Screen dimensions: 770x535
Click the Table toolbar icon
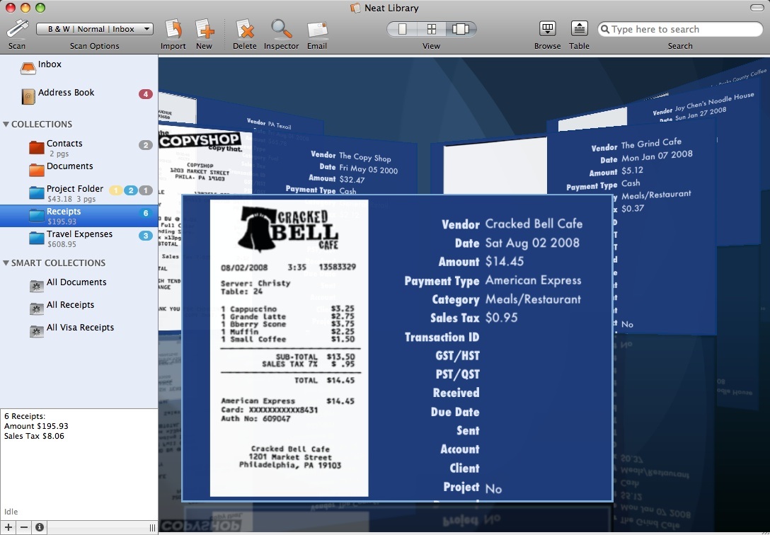[580, 28]
